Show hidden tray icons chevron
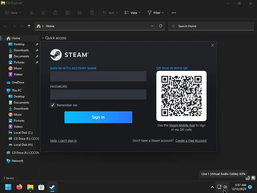 pyautogui.click(x=212, y=187)
